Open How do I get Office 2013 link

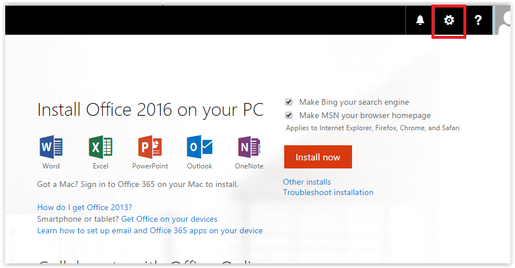(85, 207)
